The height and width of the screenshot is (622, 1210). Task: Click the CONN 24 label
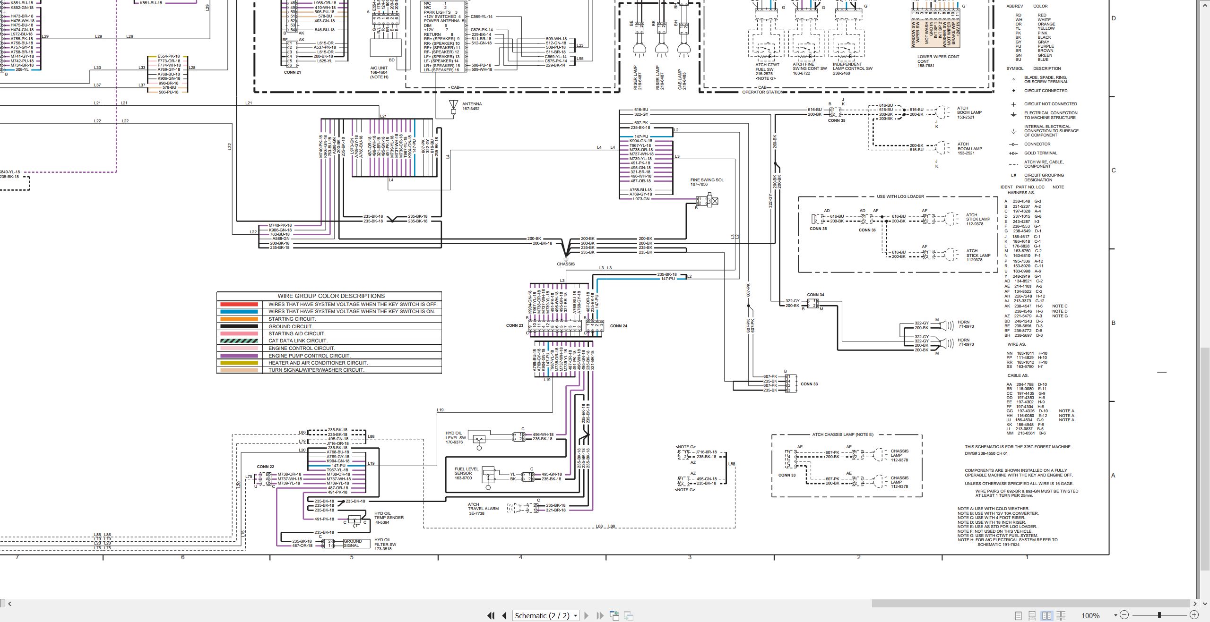[619, 326]
